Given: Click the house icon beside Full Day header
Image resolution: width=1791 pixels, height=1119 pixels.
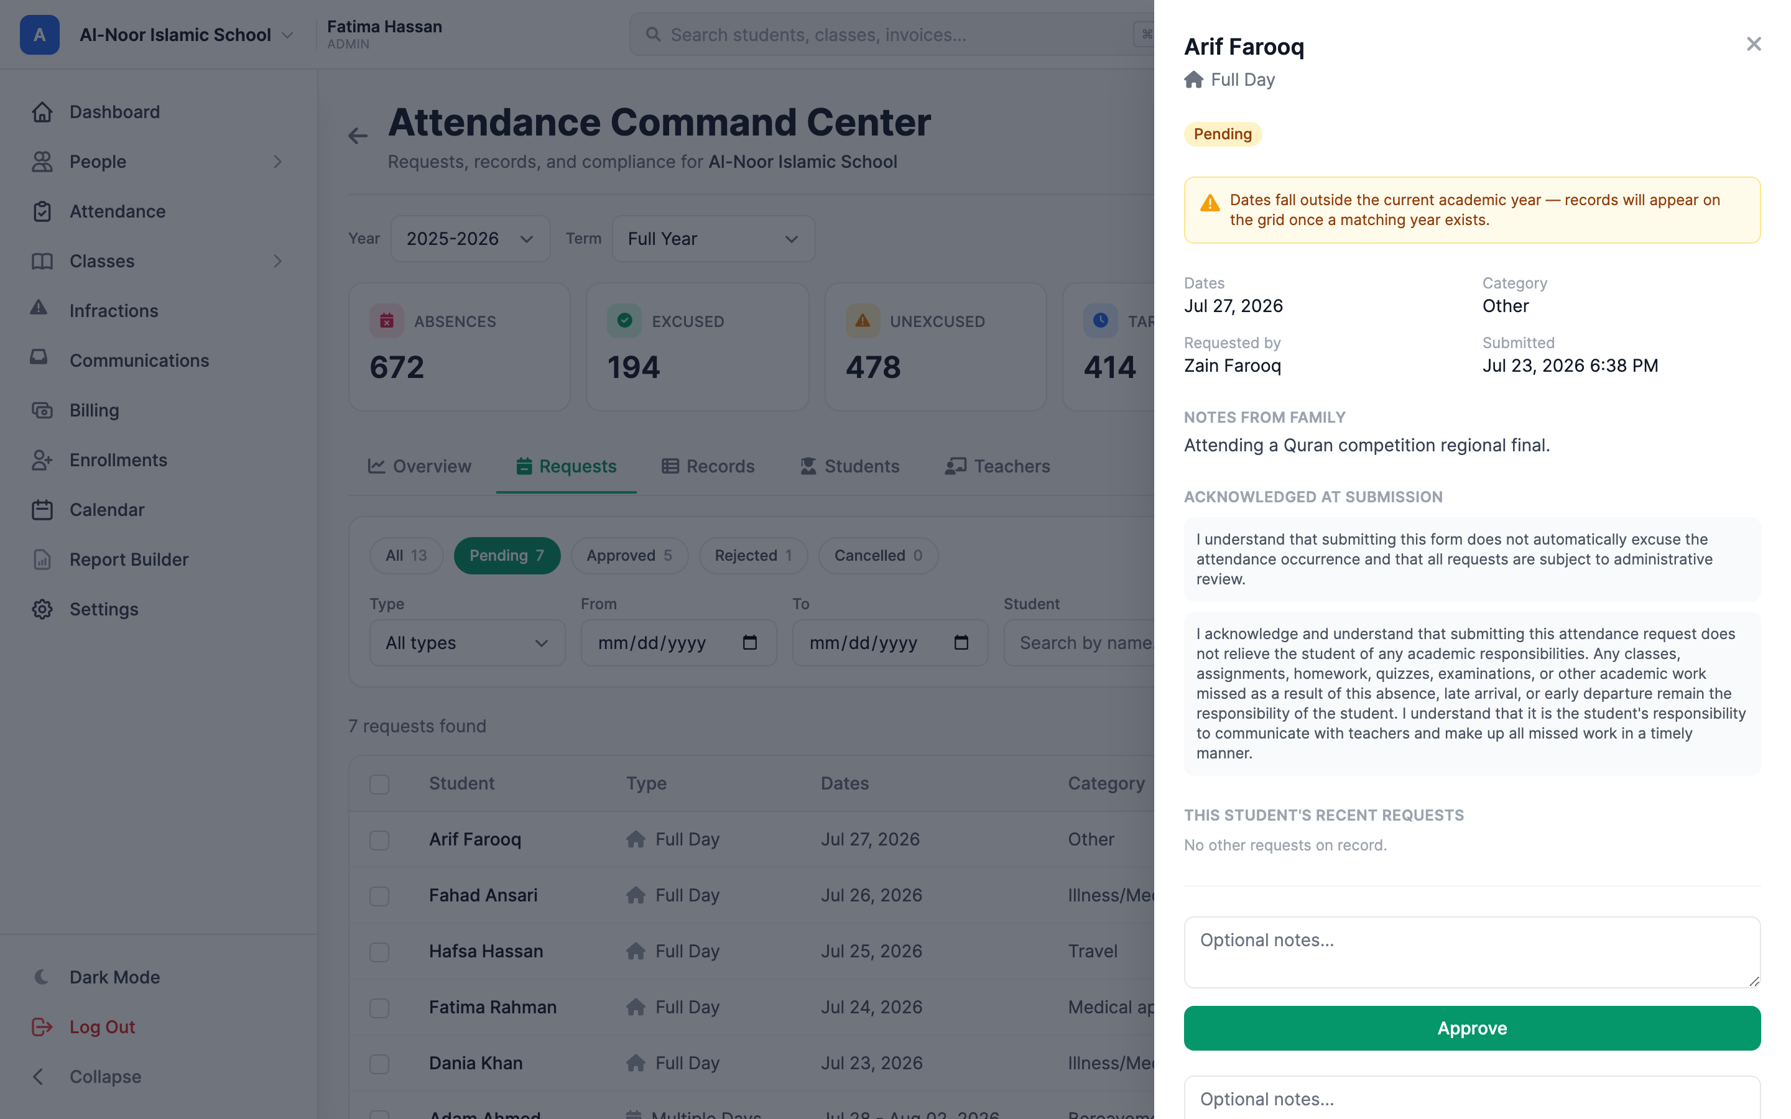Looking at the screenshot, I should point(1194,80).
